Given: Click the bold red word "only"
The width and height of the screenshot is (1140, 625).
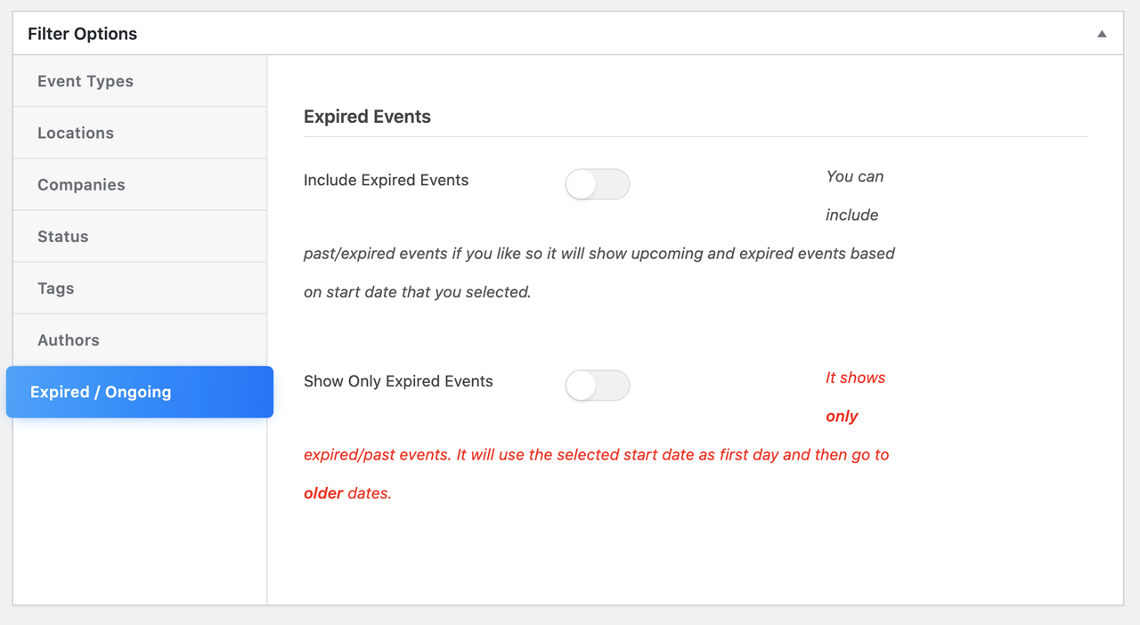Looking at the screenshot, I should tap(842, 416).
